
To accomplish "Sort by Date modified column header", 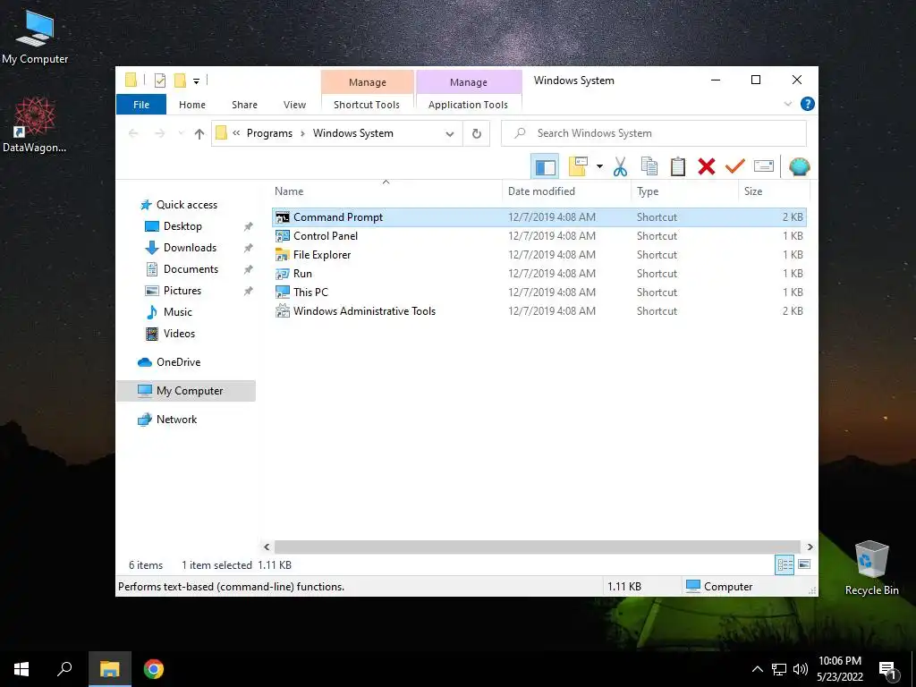I will point(566,191).
